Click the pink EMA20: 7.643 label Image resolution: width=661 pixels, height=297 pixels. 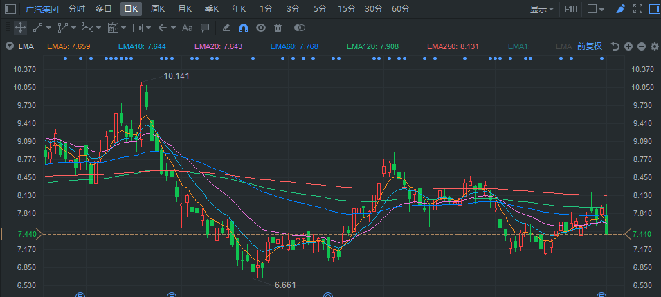click(218, 46)
